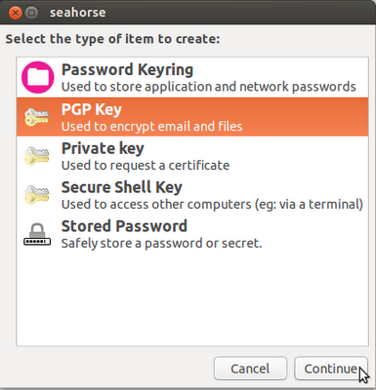Click the seahorse title bar text
This screenshot has height=390, width=376.
point(78,13)
